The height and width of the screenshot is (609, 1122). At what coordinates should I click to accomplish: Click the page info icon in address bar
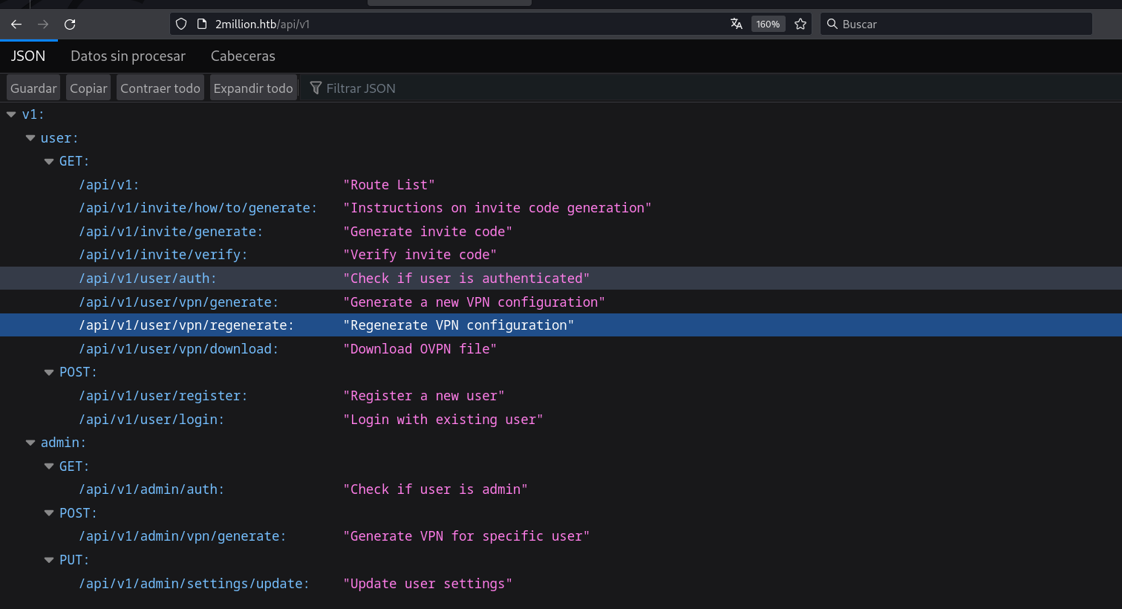coord(201,24)
